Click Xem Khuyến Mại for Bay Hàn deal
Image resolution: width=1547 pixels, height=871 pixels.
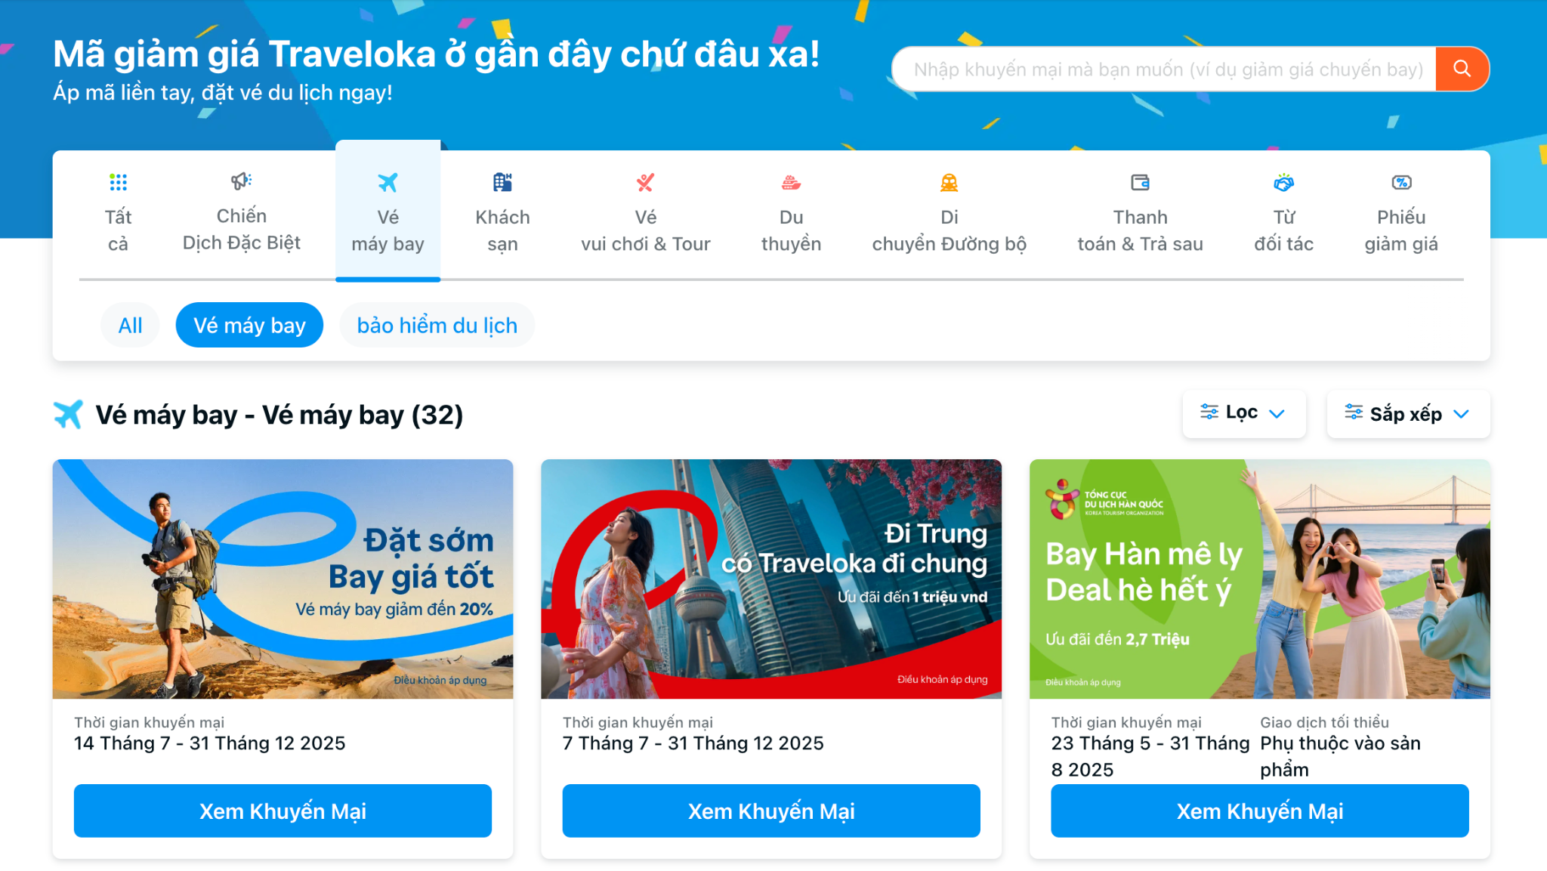click(1259, 811)
